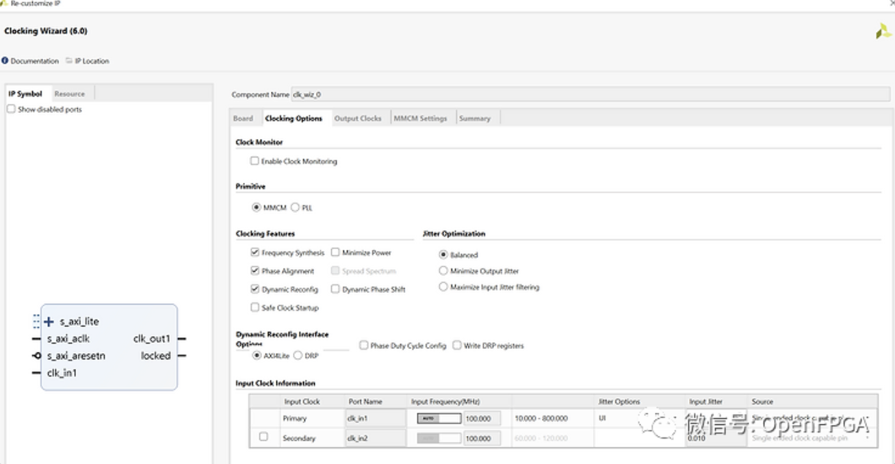The image size is (895, 464).
Task: Toggle the Secondary AUTO frequency switch
Action: tap(439, 438)
